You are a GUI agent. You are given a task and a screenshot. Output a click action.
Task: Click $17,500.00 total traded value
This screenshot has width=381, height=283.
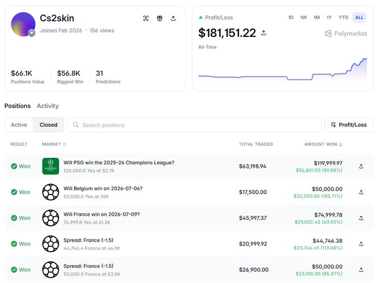[253, 192]
